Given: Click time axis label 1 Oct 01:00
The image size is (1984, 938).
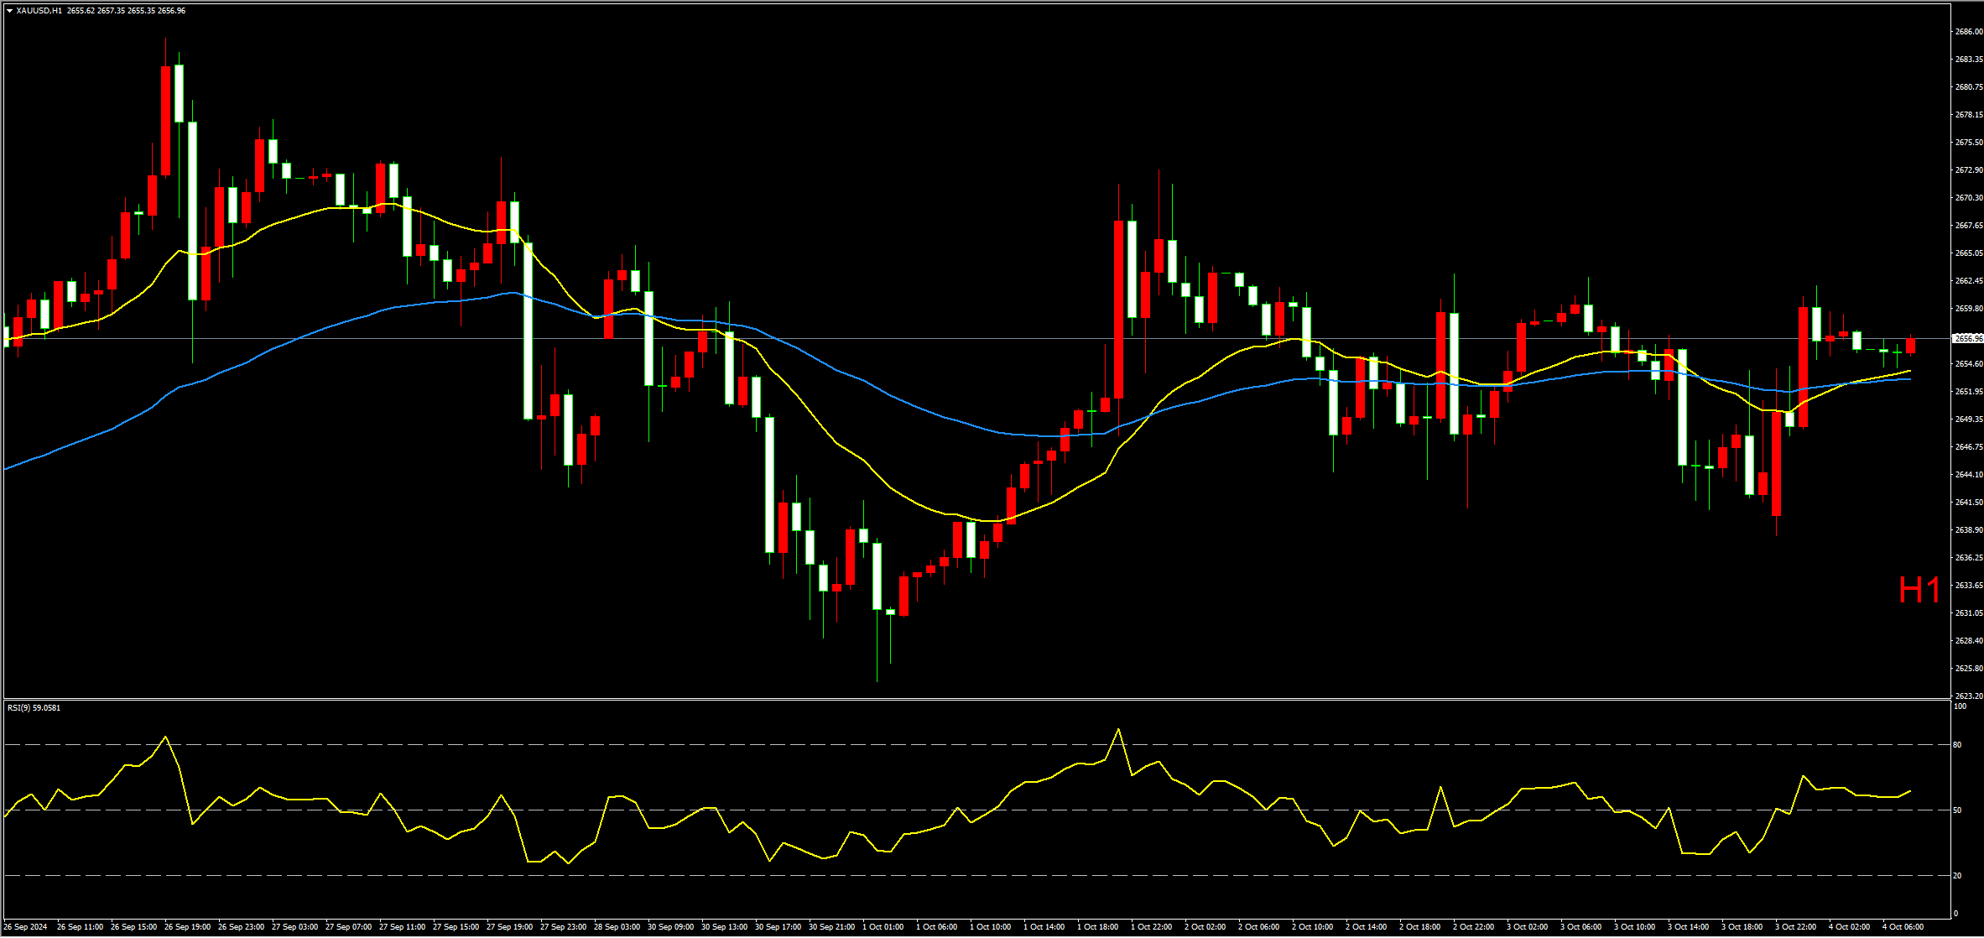Looking at the screenshot, I should (883, 927).
